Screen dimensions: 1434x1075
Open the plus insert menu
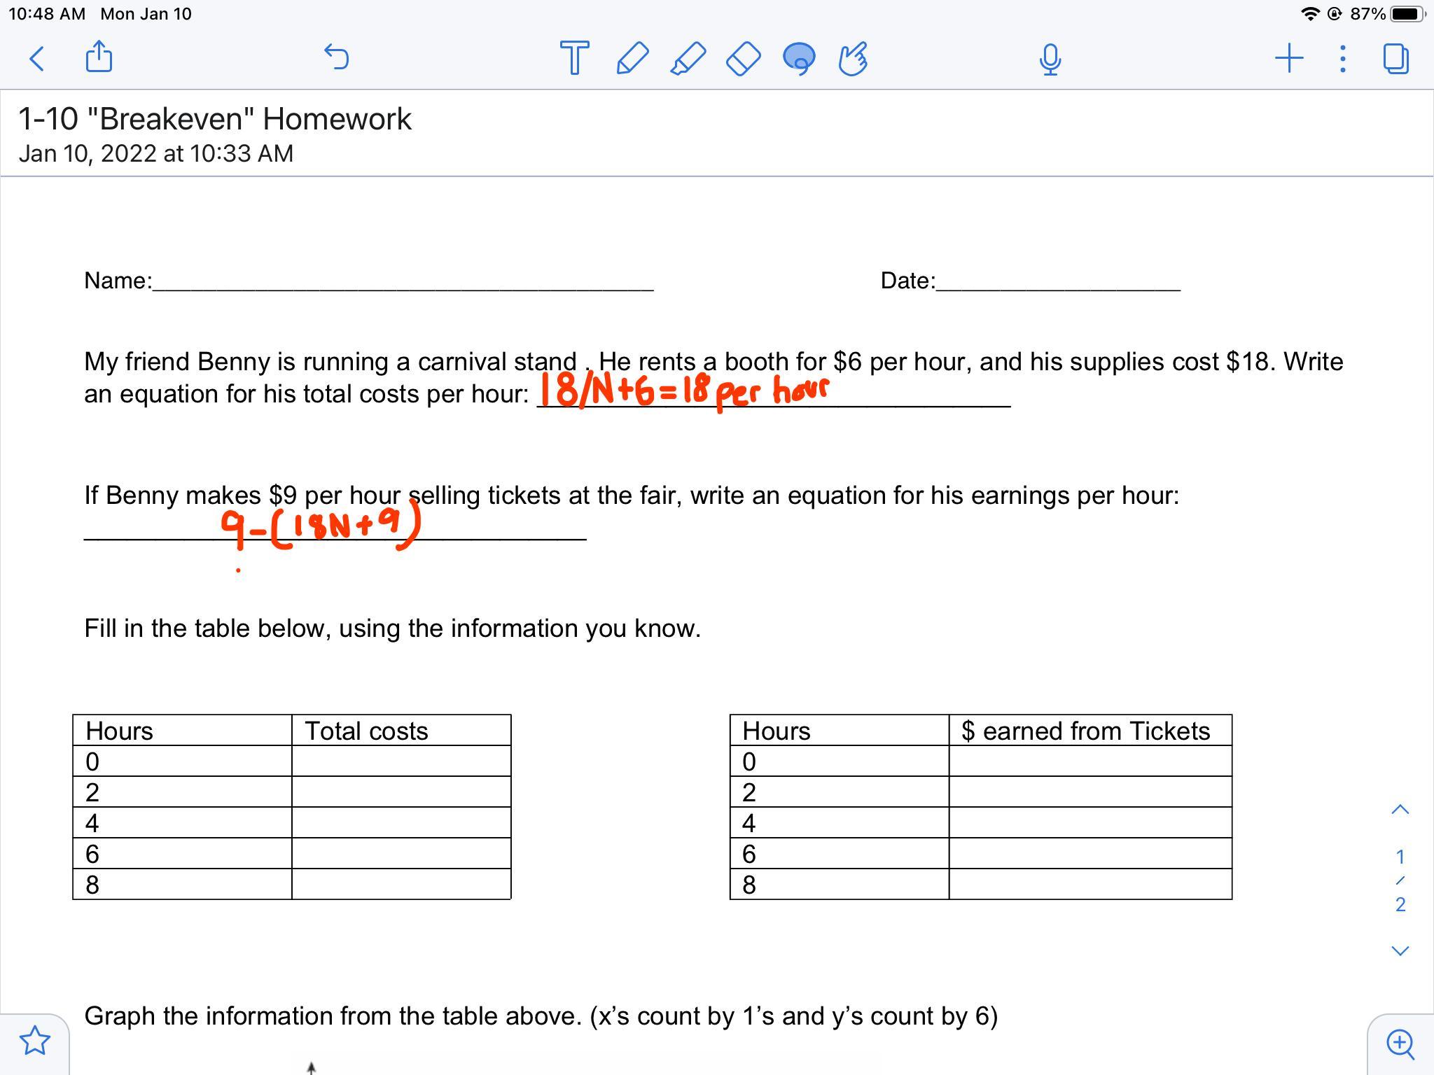pos(1288,58)
